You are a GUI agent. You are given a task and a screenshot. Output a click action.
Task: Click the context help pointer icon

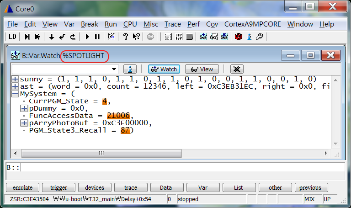click(136, 37)
